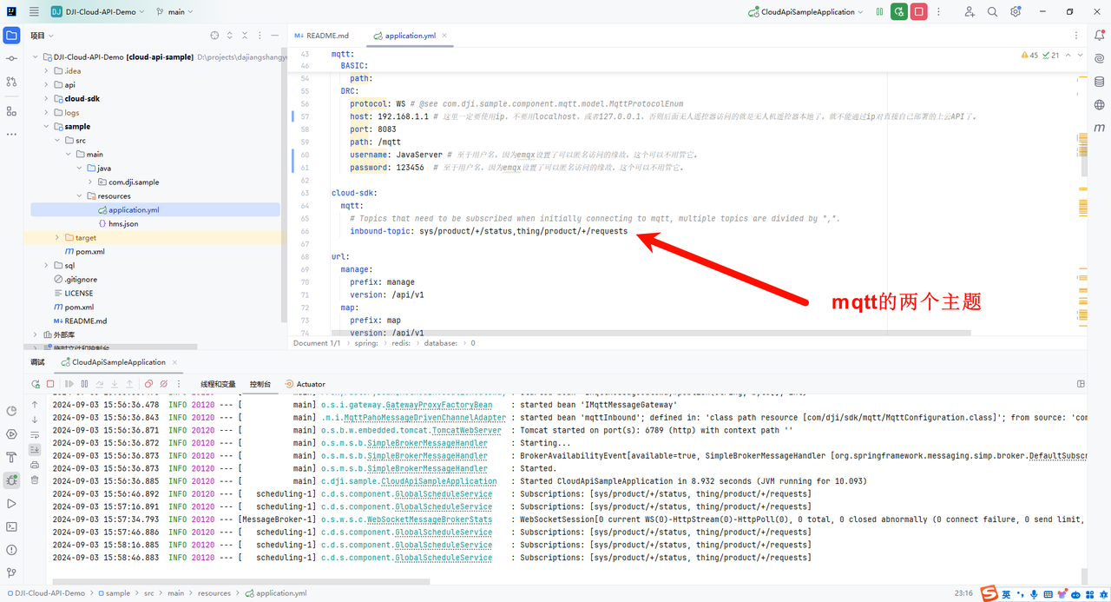Open the Commit tool window
1111x602 pixels.
[x=11, y=58]
